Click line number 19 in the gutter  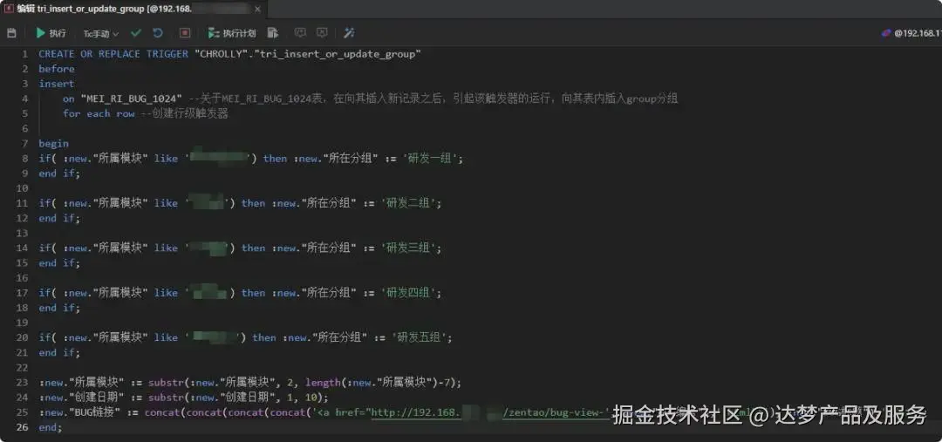point(23,323)
